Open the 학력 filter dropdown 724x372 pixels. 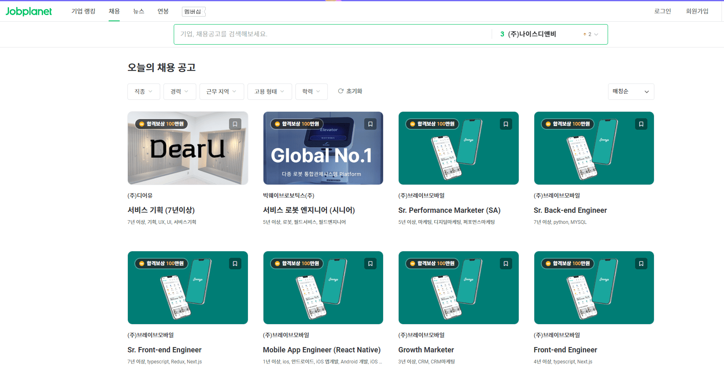(311, 92)
